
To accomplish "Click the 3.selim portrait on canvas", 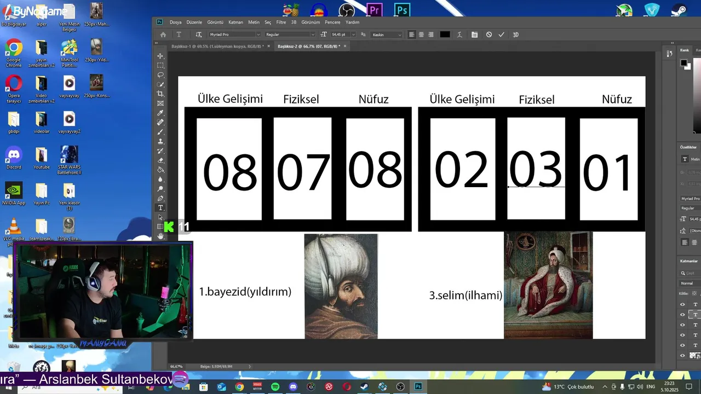I will pyautogui.click(x=548, y=285).
